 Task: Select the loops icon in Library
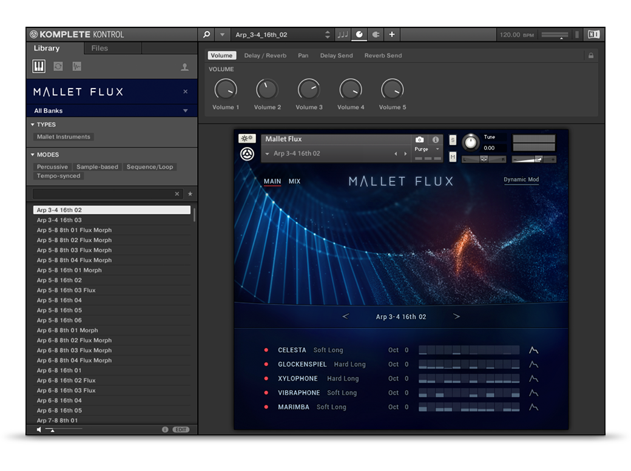(58, 66)
